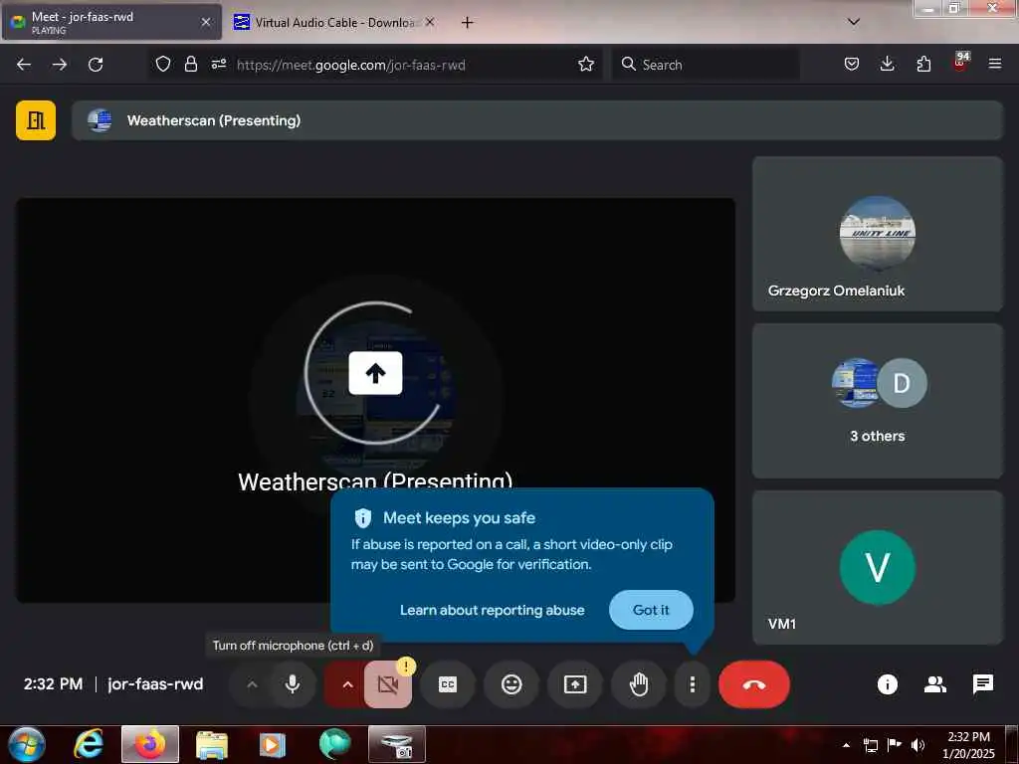Focus the browser Search box
The width and height of the screenshot is (1019, 764).
click(x=706, y=65)
